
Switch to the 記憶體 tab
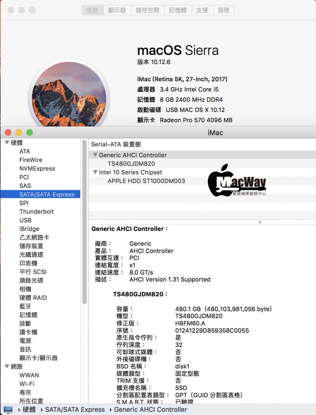coord(178,10)
